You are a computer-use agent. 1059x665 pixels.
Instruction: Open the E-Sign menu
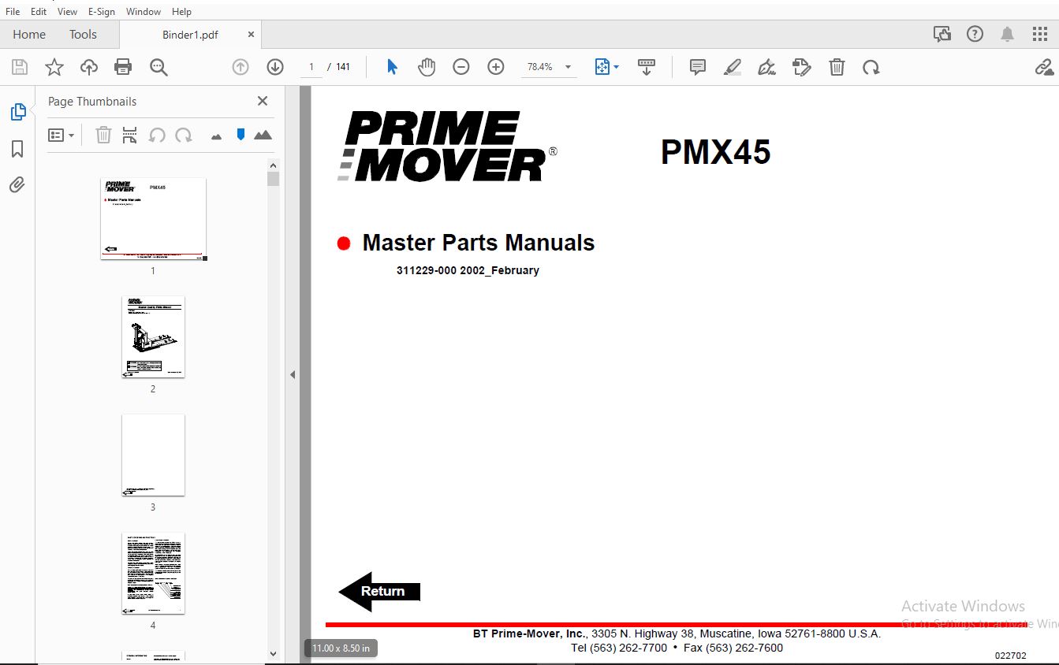101,12
